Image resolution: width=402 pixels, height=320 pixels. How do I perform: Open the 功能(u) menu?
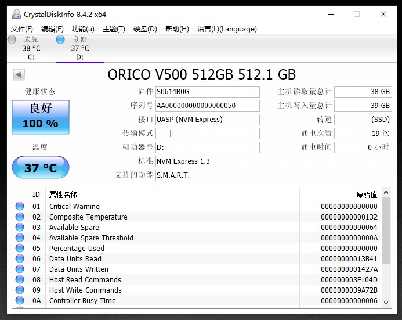(x=83, y=28)
